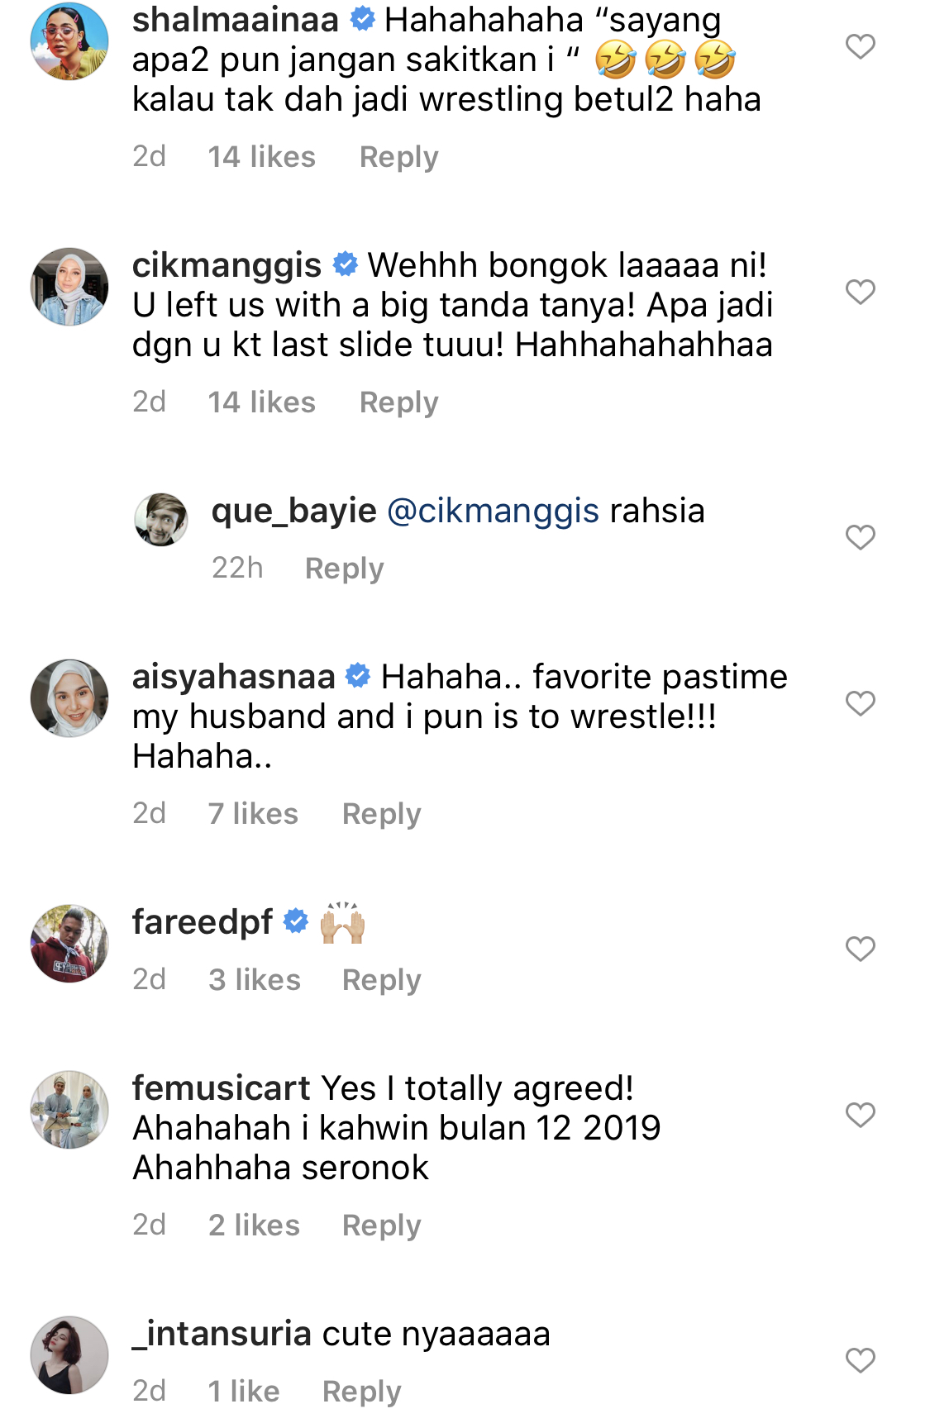
Task: View cikmanggis's avatar
Action: click(x=69, y=286)
